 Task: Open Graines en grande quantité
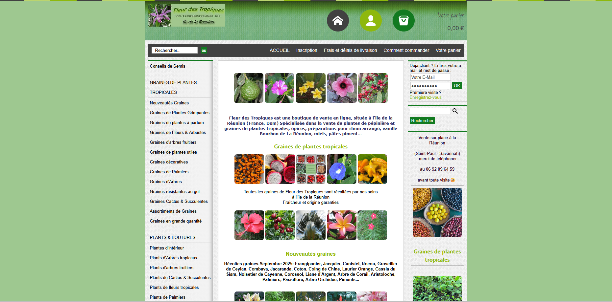[x=176, y=221]
